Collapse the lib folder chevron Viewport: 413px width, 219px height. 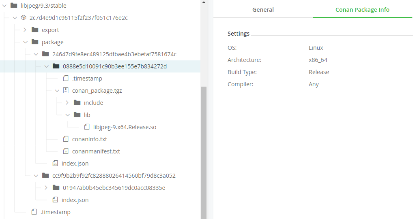coord(68,115)
